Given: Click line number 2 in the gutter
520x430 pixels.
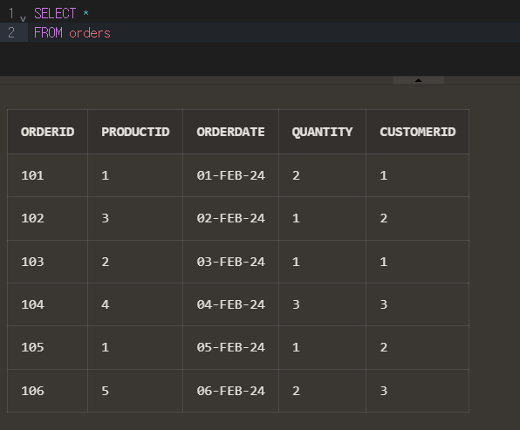Looking at the screenshot, I should click(11, 33).
